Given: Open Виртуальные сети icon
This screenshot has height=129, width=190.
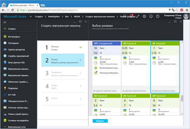Looking at the screenshot, I should 5,127.
